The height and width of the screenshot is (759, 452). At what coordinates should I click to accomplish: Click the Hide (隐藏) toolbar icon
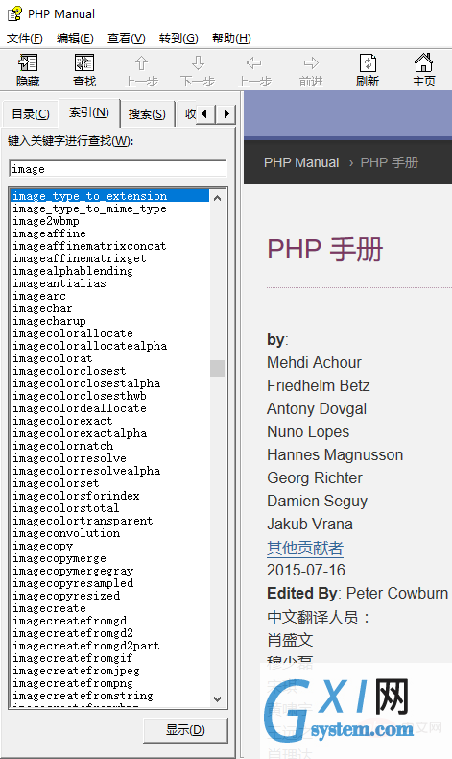28,62
